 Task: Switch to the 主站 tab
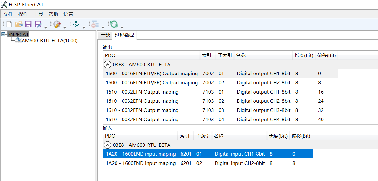pos(105,35)
